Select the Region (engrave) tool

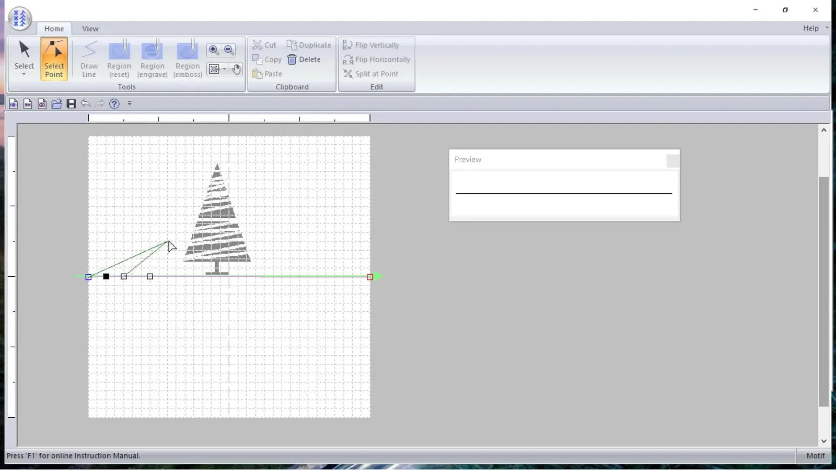[x=152, y=58]
